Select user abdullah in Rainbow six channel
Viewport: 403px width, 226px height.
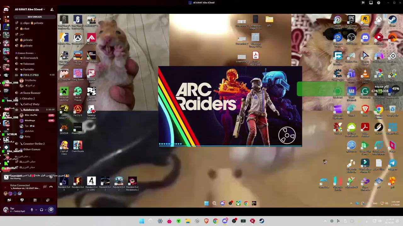tap(29, 131)
